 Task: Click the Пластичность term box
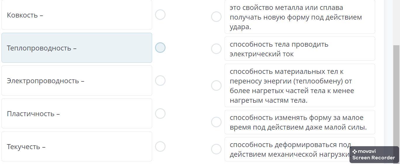pos(77,114)
